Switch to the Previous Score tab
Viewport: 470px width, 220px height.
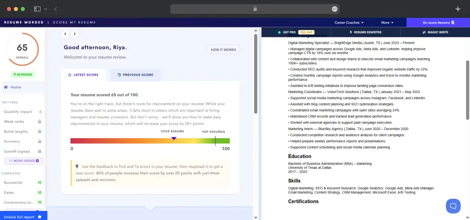point(135,75)
